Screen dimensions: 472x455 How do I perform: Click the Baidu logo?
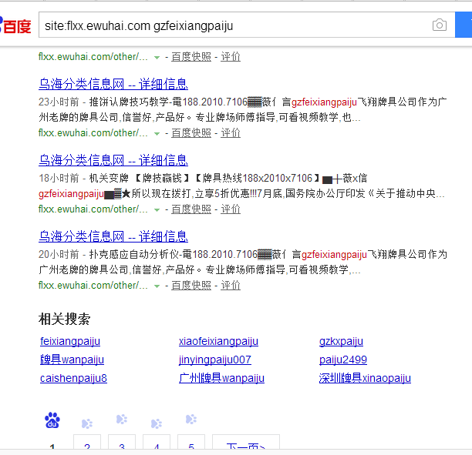click(x=15, y=25)
